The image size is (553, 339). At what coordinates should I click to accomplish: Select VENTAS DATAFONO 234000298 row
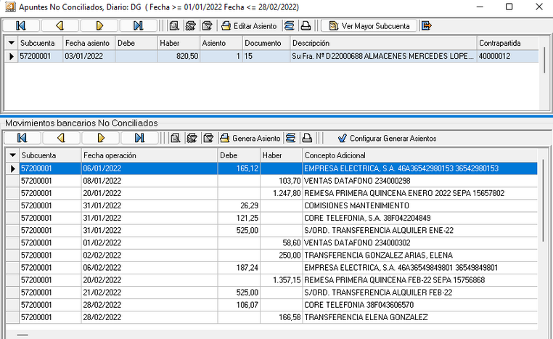click(271, 181)
